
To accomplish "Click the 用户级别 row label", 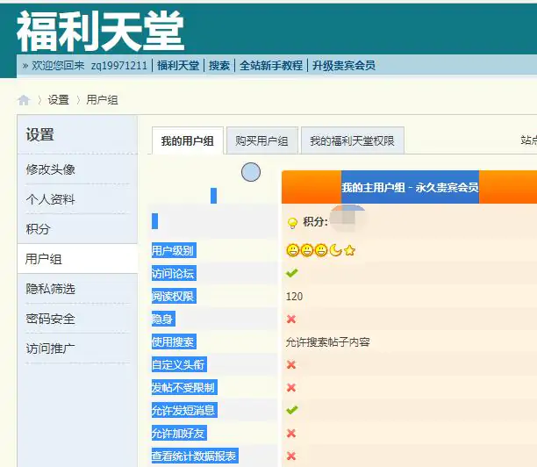I will point(173,250).
